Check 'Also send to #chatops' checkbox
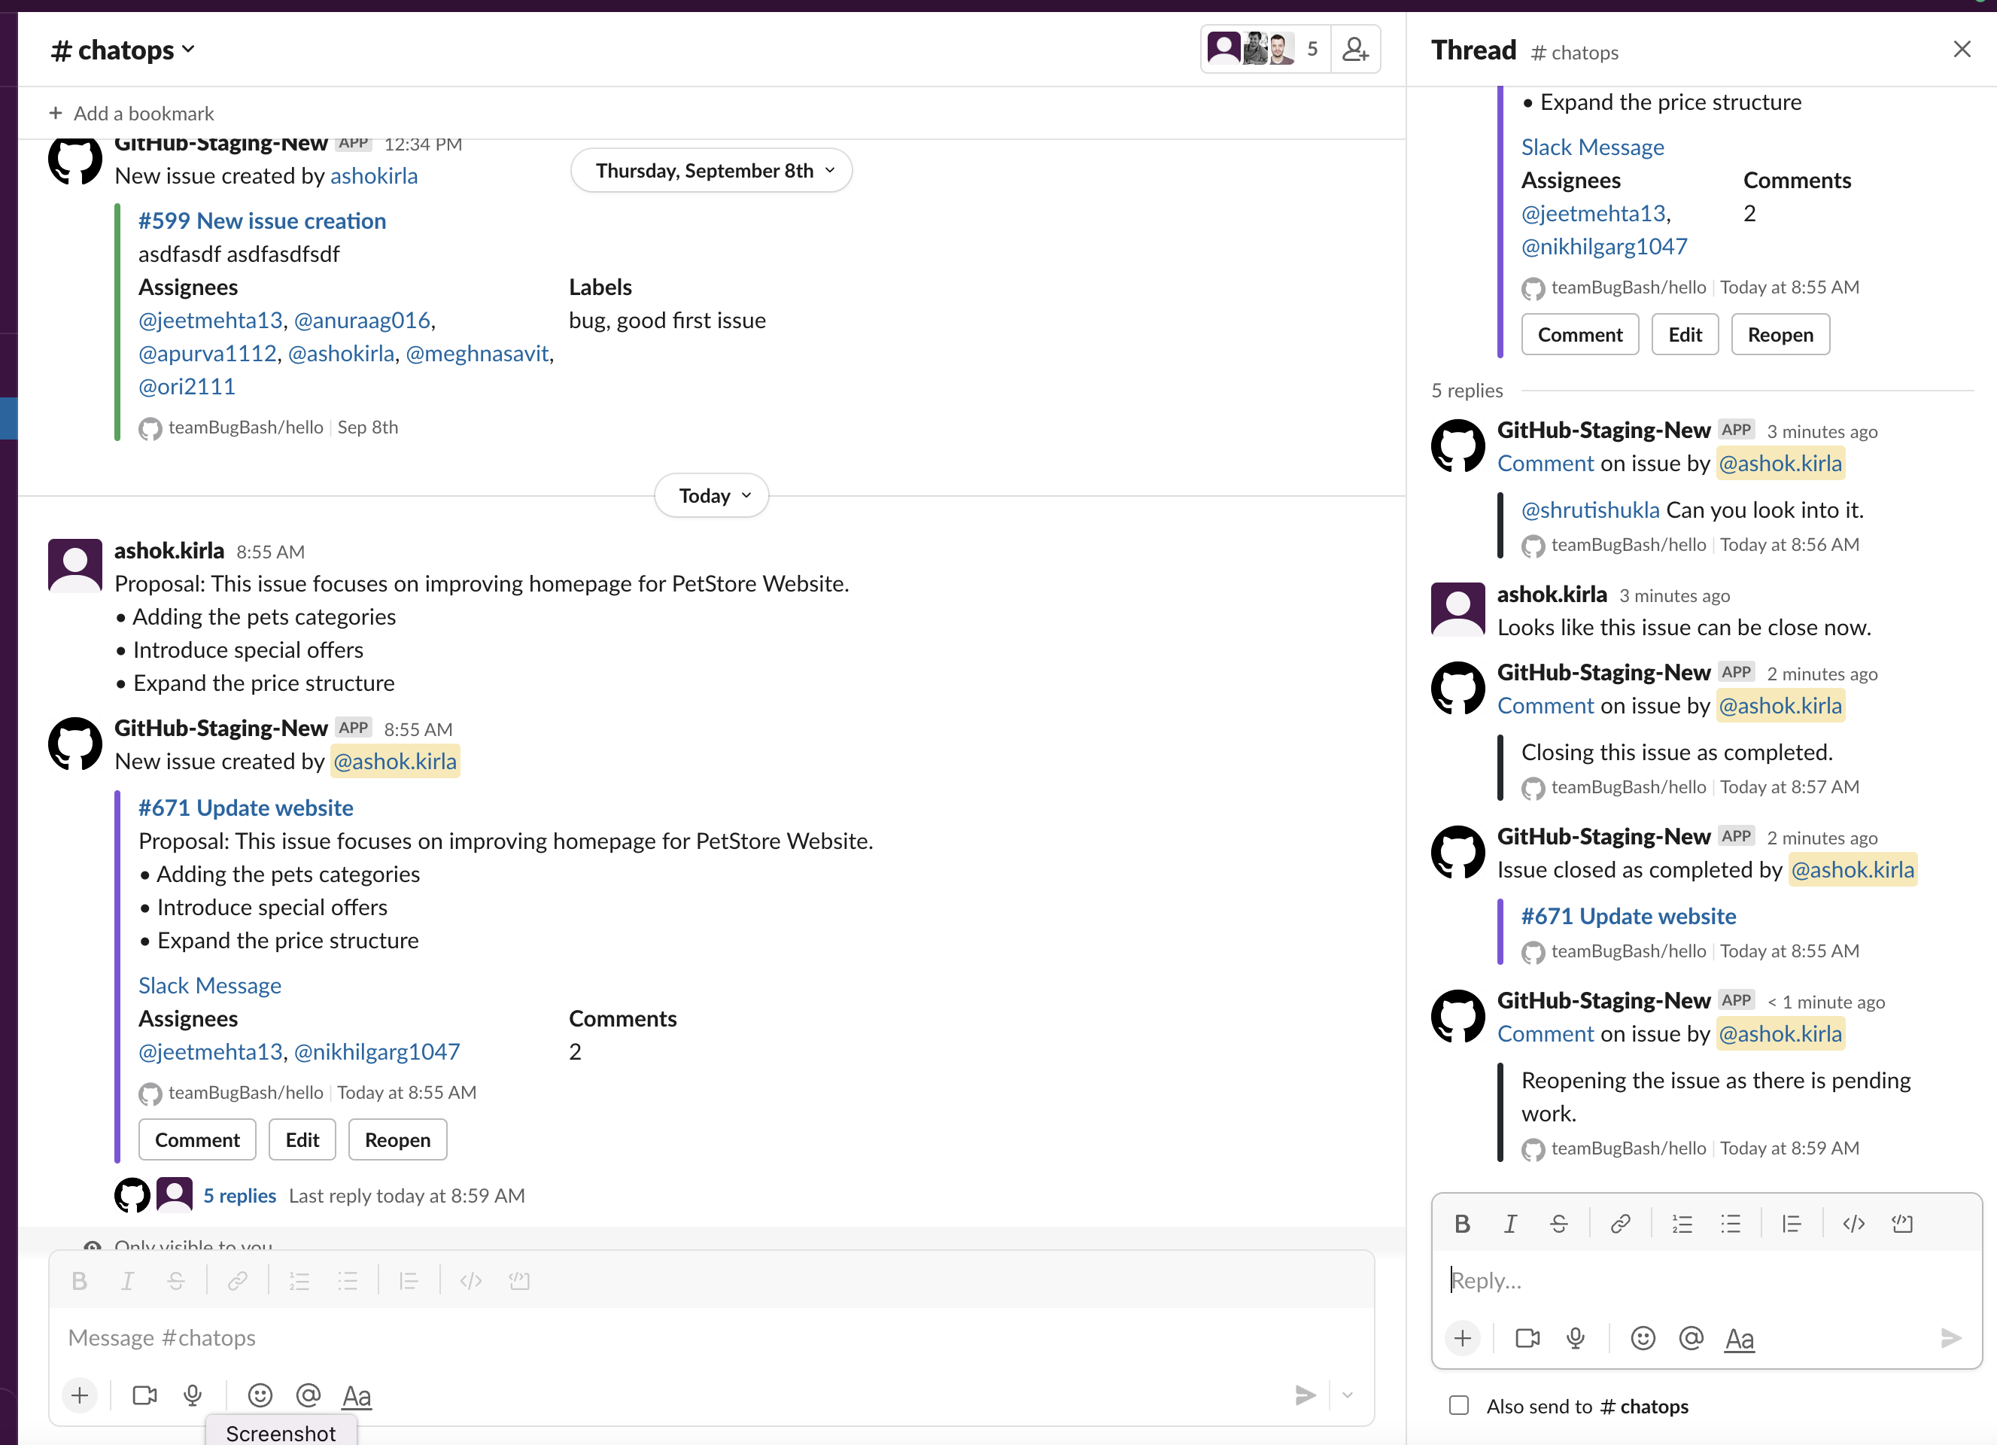The height and width of the screenshot is (1445, 1997). [1459, 1405]
